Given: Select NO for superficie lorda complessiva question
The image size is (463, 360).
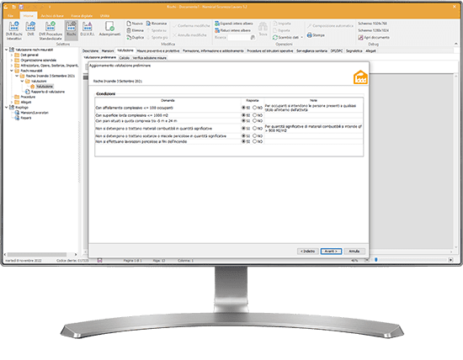Looking at the screenshot, I should click(254, 115).
